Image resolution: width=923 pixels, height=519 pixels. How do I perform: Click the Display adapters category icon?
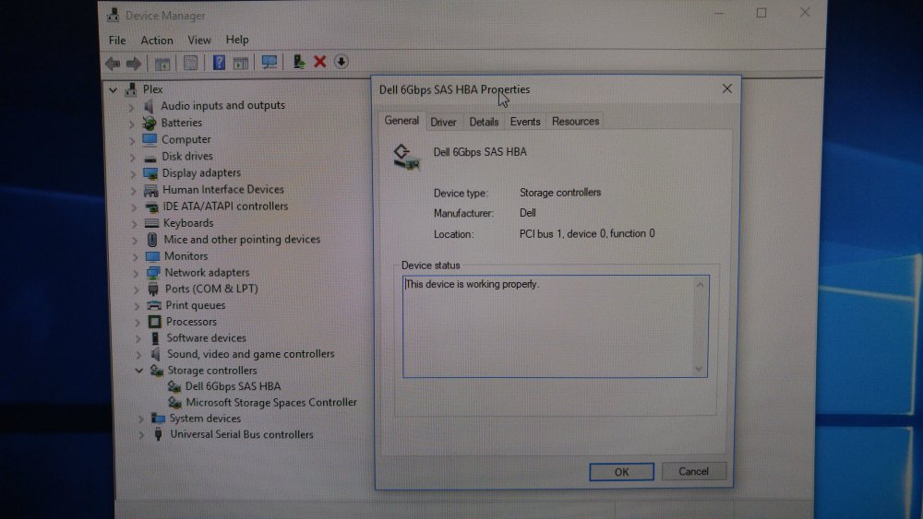[x=150, y=173]
